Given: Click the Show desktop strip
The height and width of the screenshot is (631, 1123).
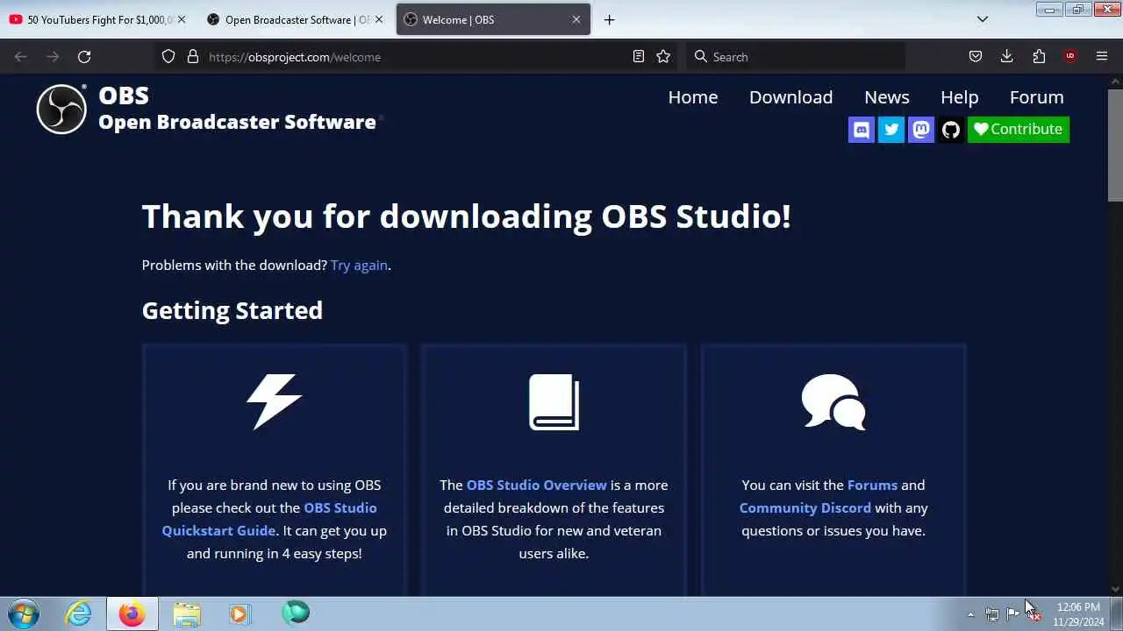Looking at the screenshot, I should (x=1117, y=613).
